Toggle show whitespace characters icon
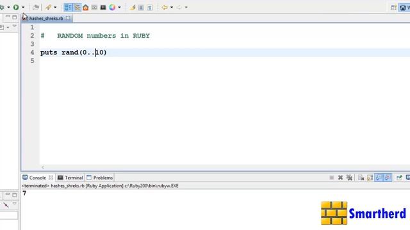 click(x=149, y=8)
